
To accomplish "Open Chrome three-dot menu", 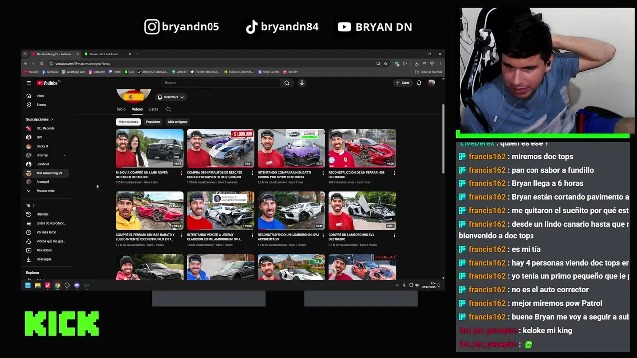I will [439, 63].
